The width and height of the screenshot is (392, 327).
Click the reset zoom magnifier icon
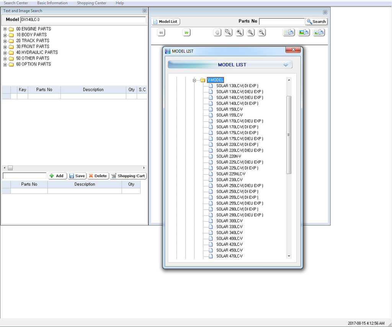pyautogui.click(x=250, y=32)
